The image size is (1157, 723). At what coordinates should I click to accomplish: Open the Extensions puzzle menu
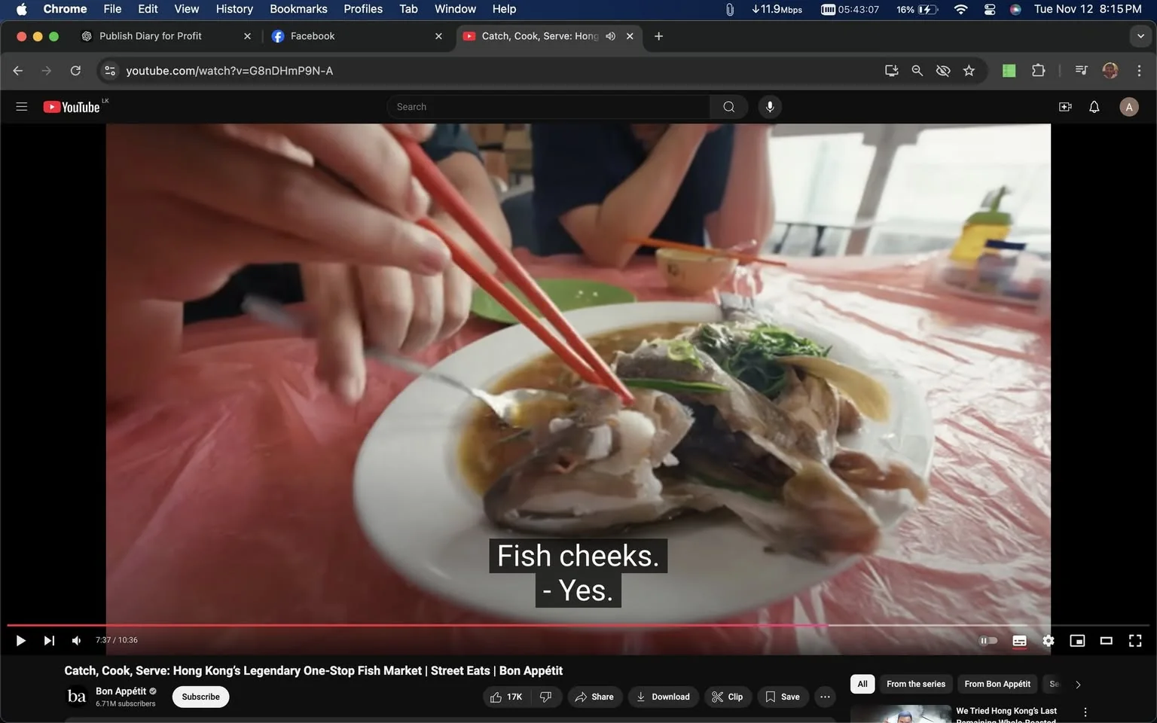point(1039,71)
